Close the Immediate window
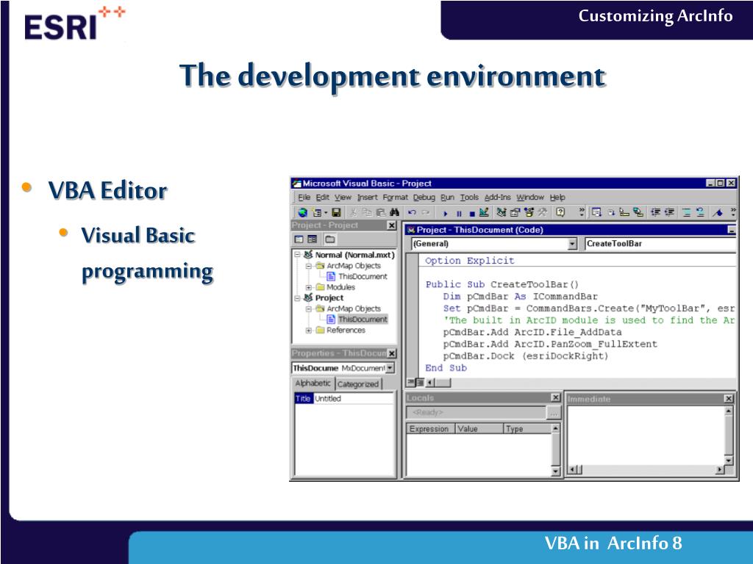The height and width of the screenshot is (564, 753). 729,399
